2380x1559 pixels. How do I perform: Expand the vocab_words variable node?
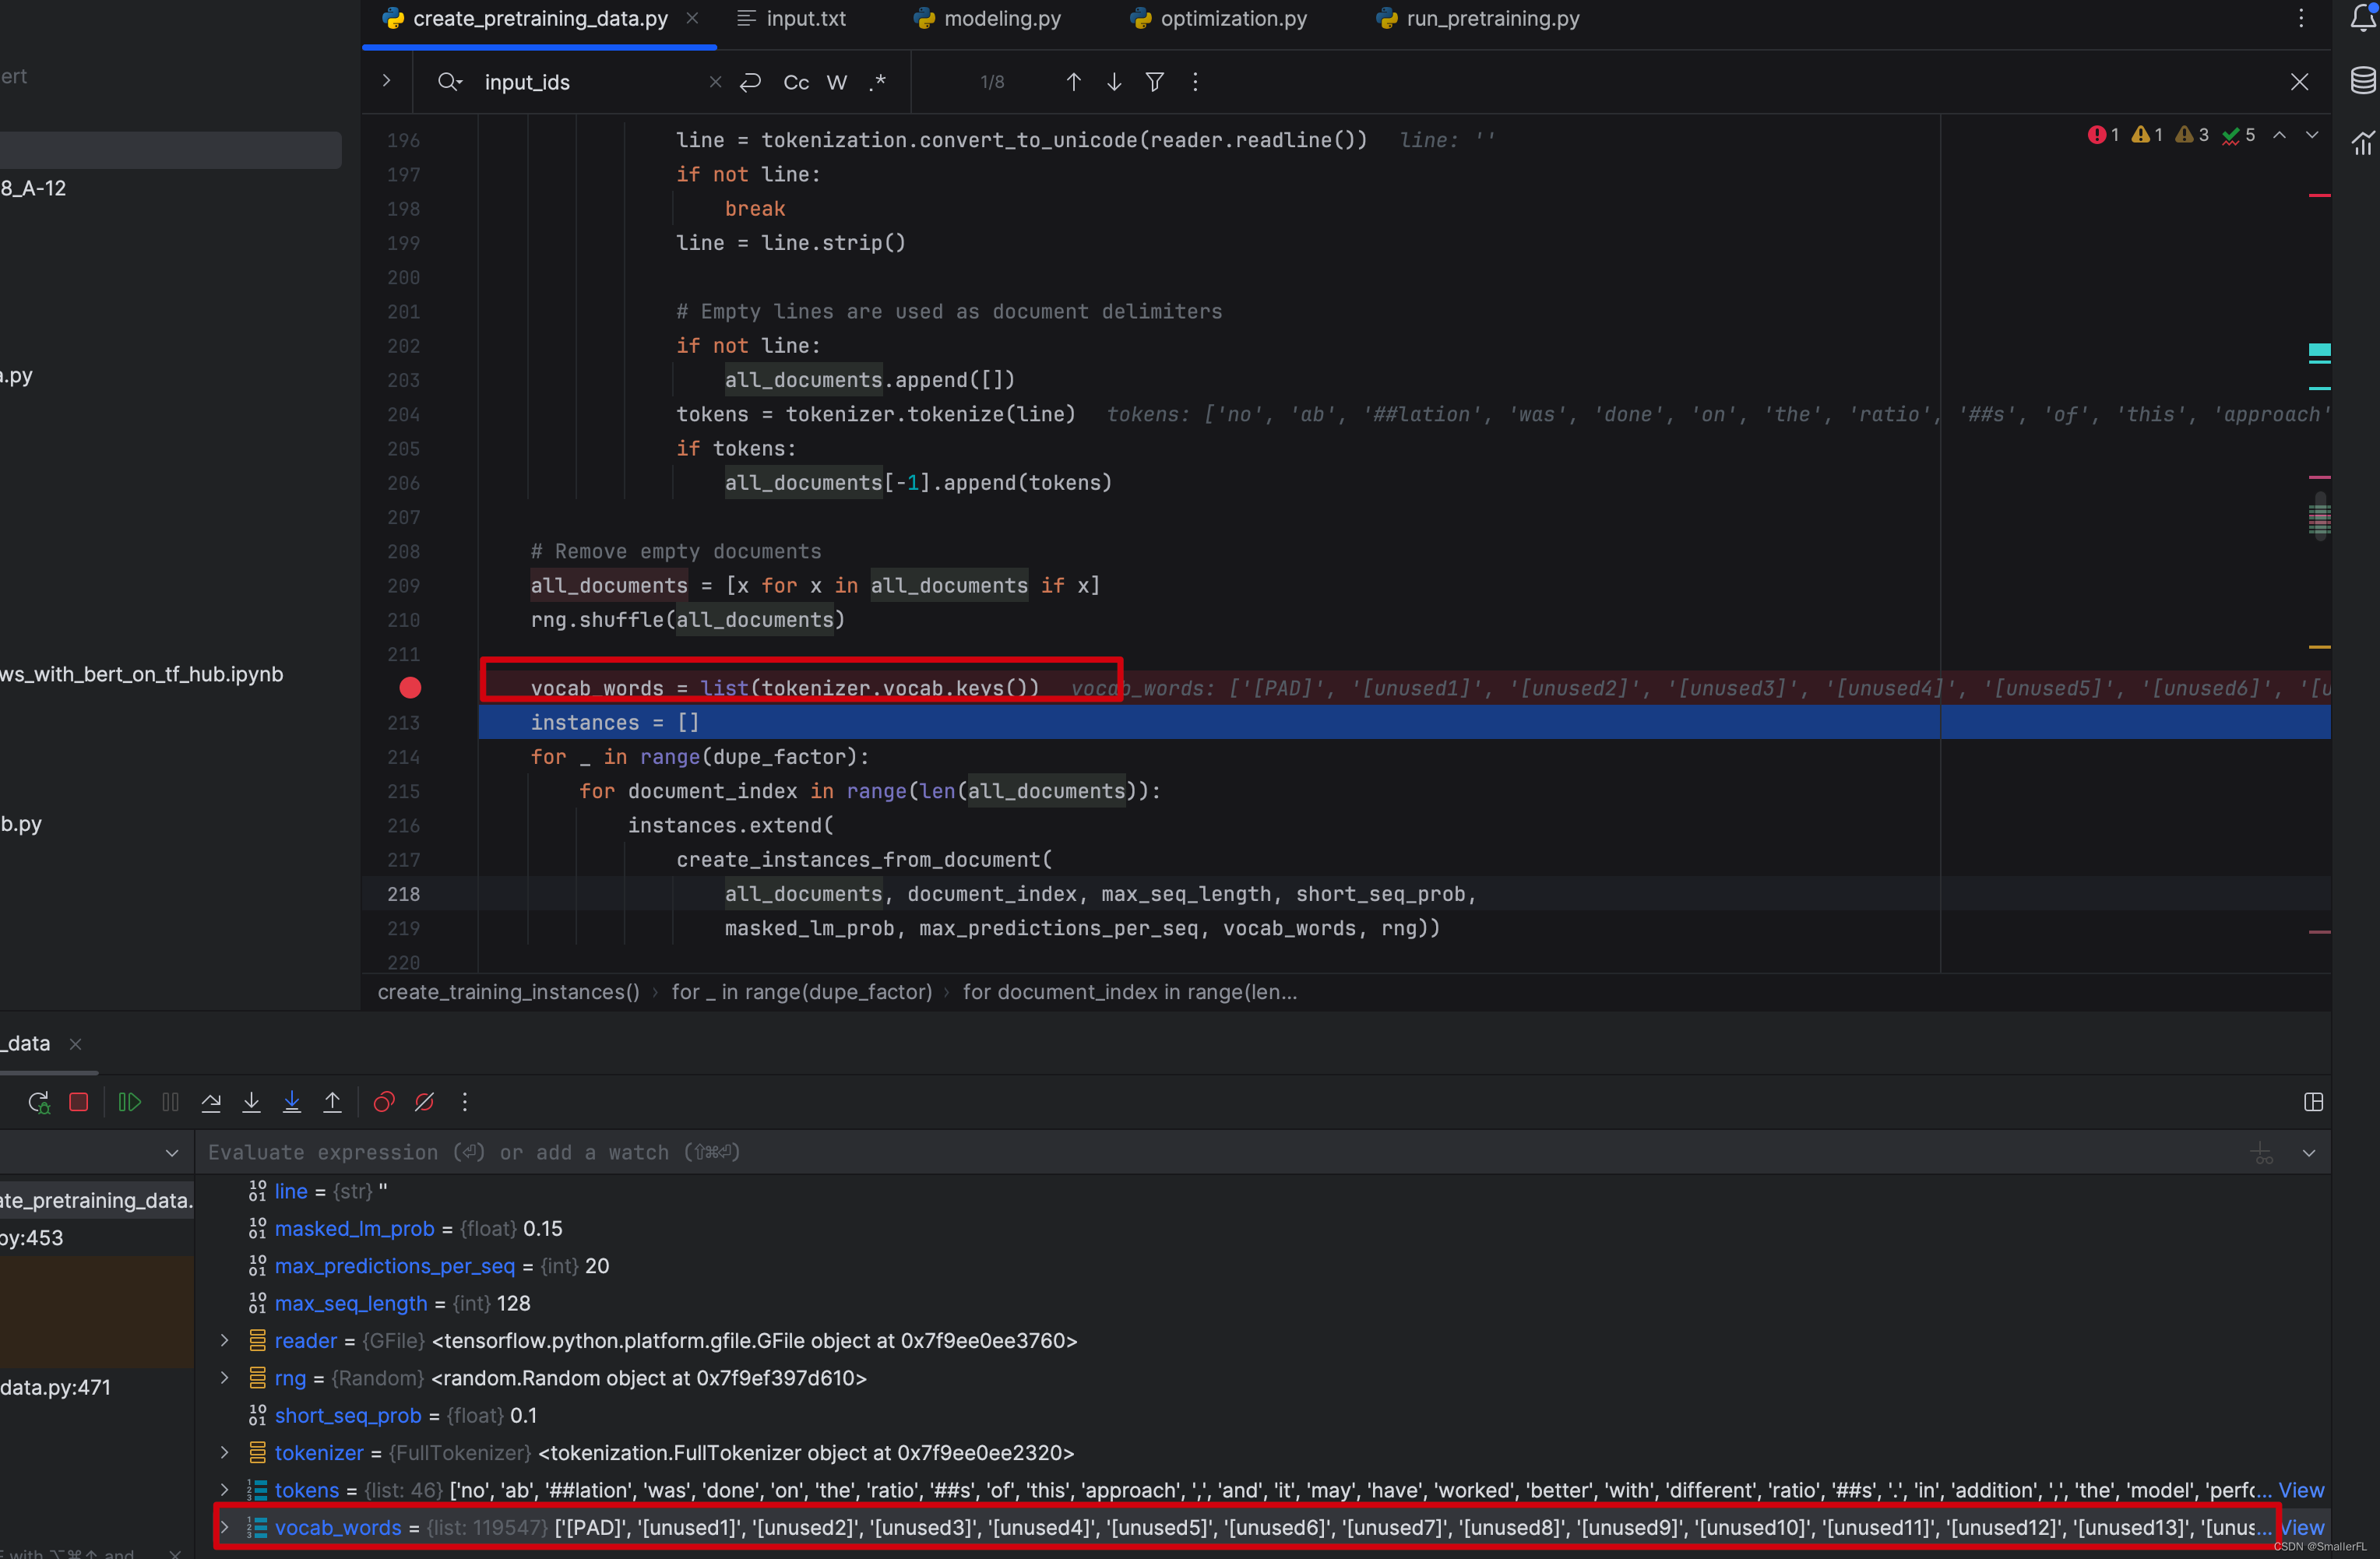click(x=225, y=1527)
